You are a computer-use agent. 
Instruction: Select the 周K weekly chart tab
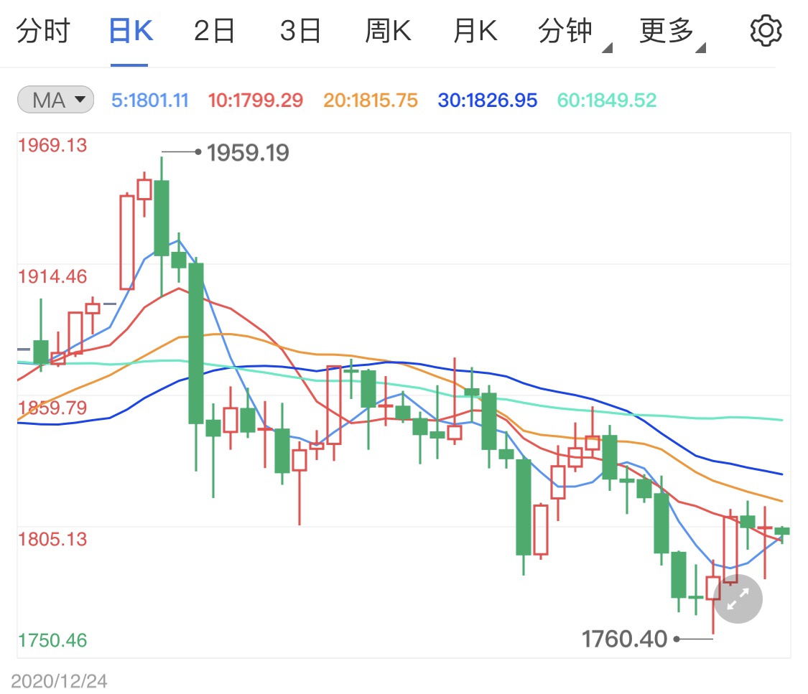click(x=387, y=30)
